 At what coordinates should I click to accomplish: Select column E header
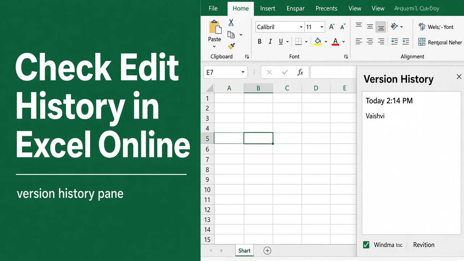pyautogui.click(x=344, y=88)
